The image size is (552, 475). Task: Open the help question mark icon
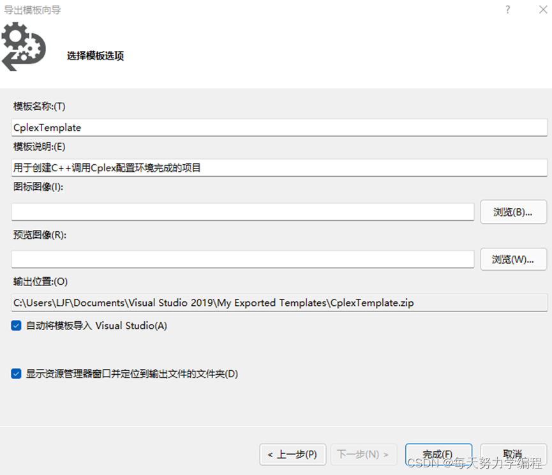coord(507,10)
